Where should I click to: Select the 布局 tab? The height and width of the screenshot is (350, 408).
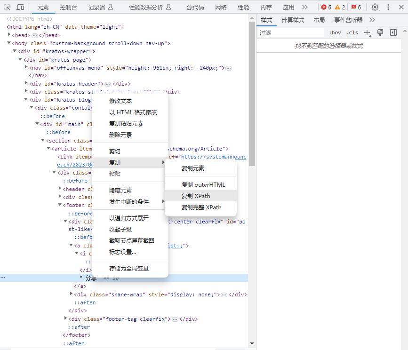319,20
